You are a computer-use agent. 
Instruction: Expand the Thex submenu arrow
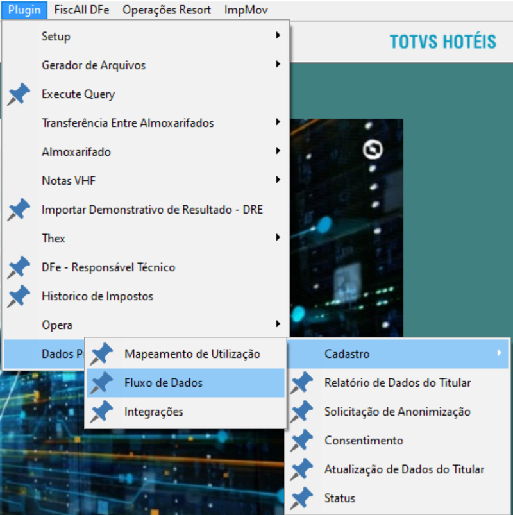tap(278, 237)
